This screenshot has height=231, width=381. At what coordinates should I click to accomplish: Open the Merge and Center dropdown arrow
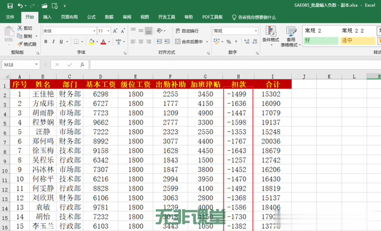(207, 42)
